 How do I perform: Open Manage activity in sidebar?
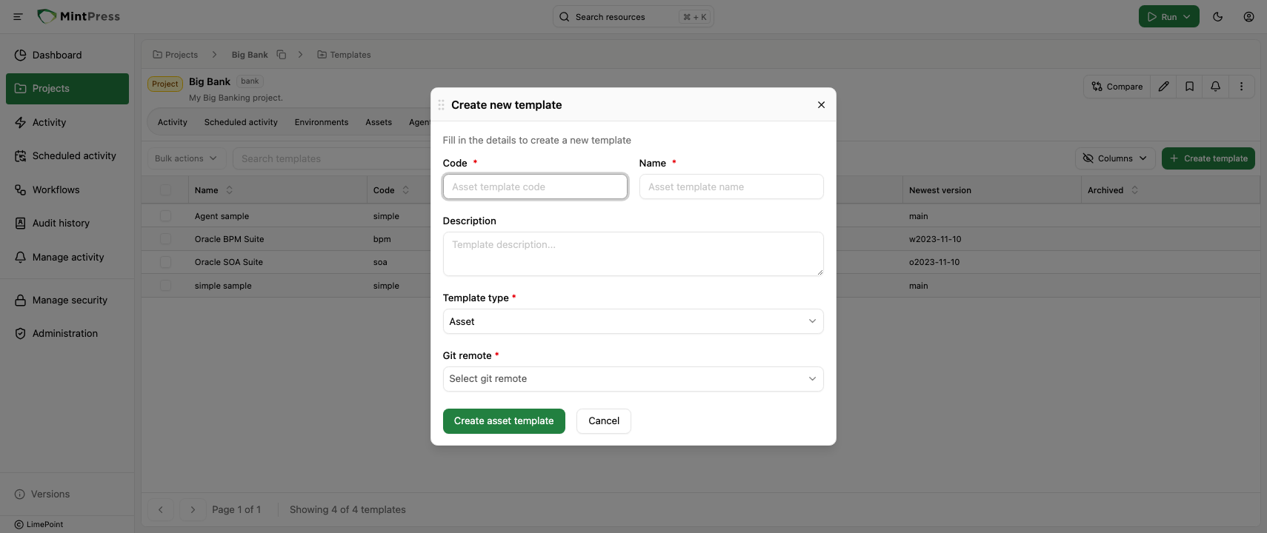pyautogui.click(x=67, y=257)
